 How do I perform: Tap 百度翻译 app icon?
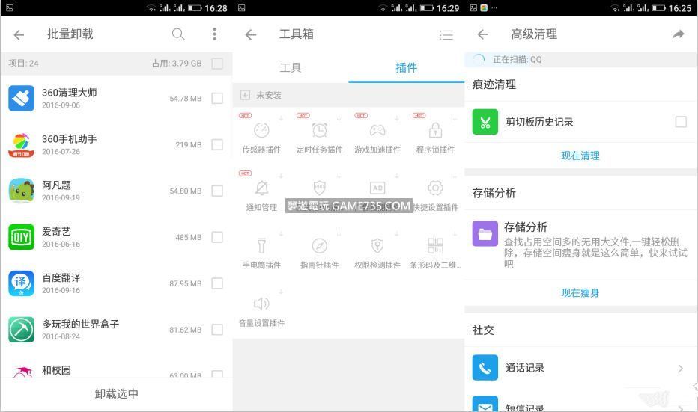tap(22, 283)
